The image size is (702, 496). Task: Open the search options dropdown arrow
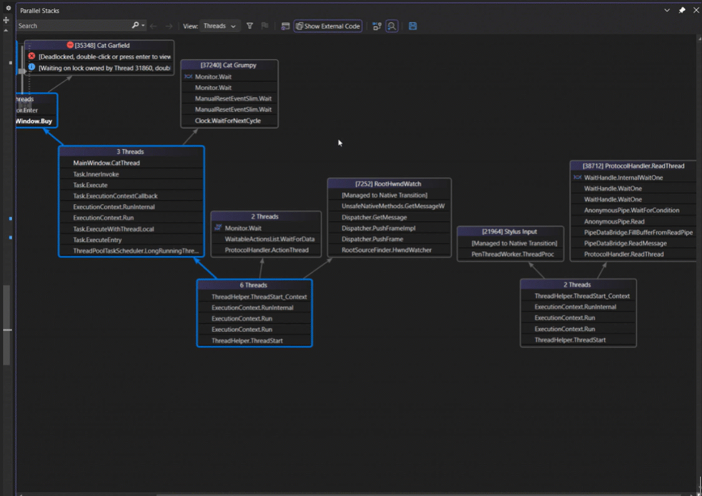[144, 26]
